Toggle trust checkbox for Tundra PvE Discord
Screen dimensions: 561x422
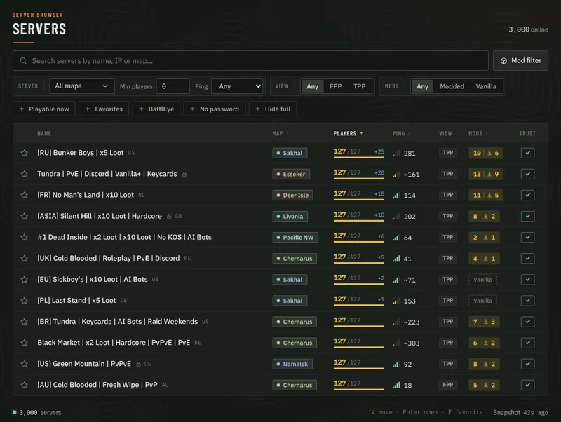[528, 174]
